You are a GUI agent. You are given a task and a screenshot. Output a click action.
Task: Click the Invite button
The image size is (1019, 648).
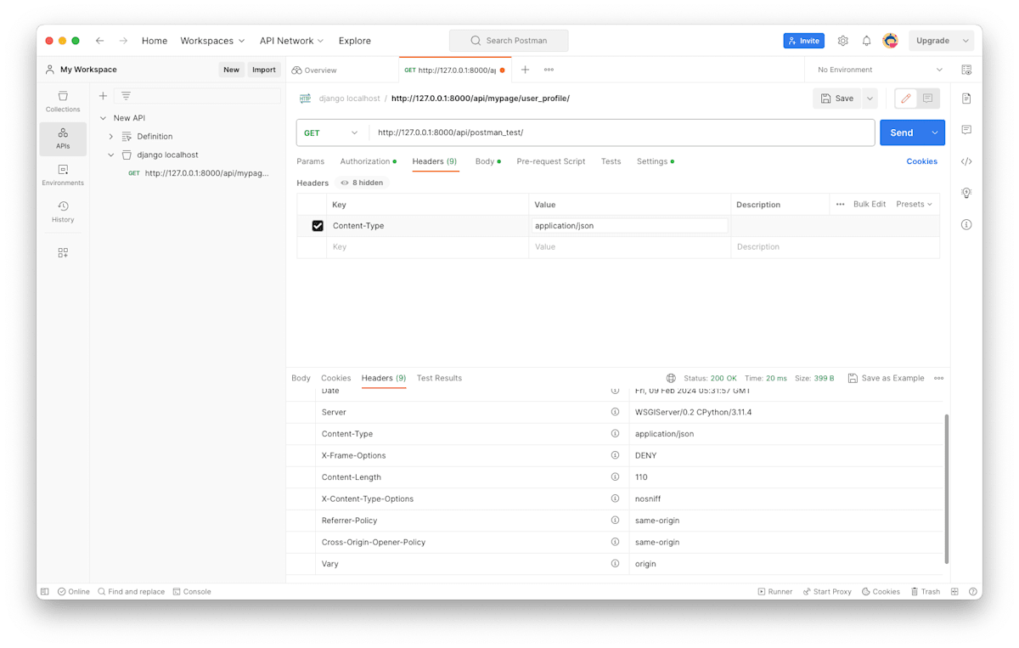pyautogui.click(x=803, y=41)
